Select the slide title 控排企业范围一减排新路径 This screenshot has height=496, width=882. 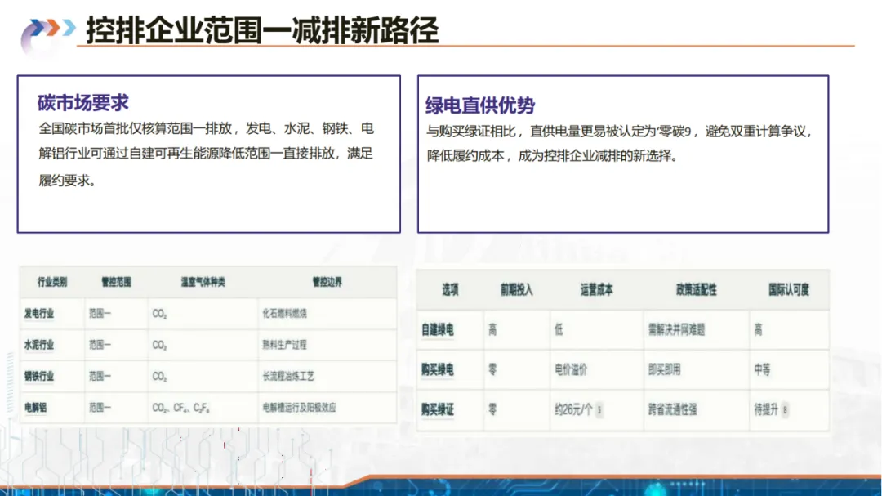click(x=262, y=30)
